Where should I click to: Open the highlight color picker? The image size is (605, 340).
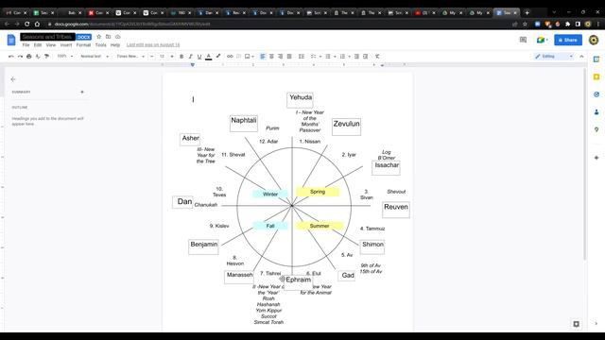pyautogui.click(x=218, y=57)
